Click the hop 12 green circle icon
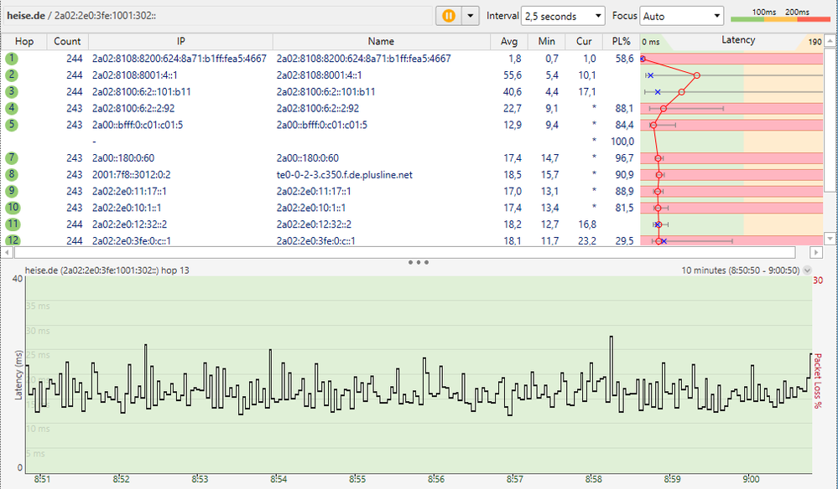This screenshot has width=838, height=489. tap(12, 240)
